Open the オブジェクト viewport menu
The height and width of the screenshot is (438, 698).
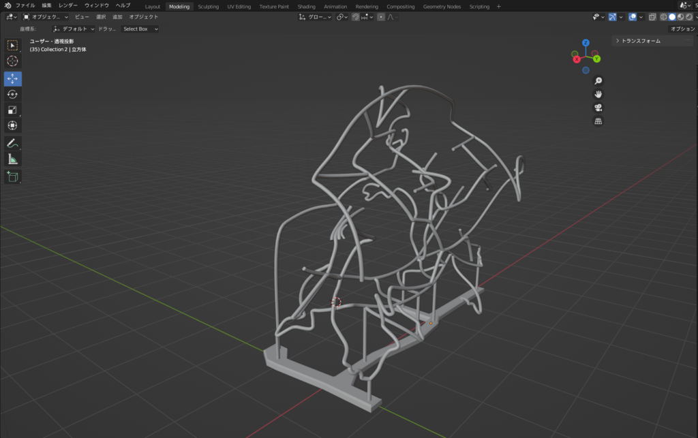coord(143,17)
